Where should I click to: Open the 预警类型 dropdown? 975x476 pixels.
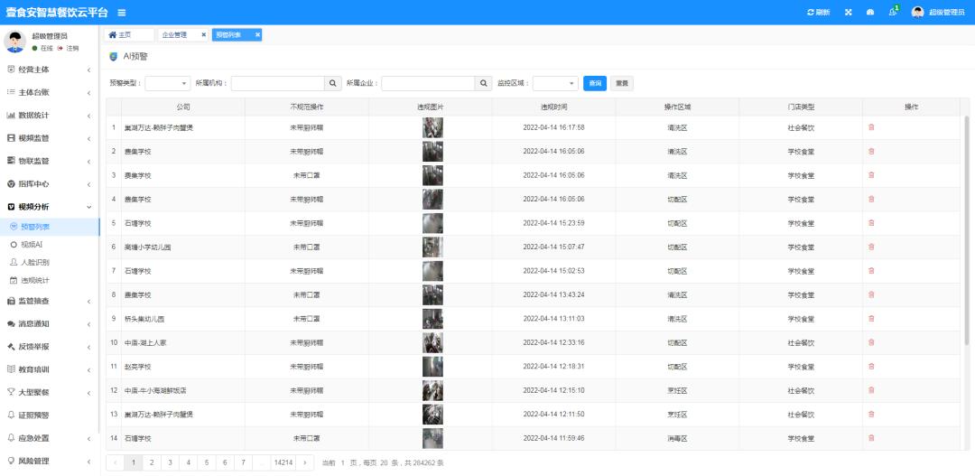pos(168,83)
